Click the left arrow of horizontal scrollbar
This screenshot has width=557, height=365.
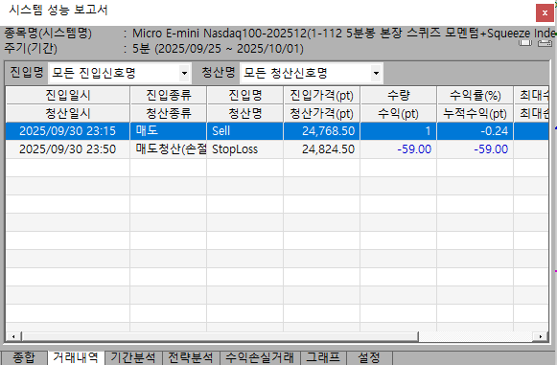13,336
